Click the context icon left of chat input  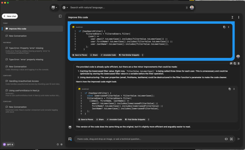[70, 139]
